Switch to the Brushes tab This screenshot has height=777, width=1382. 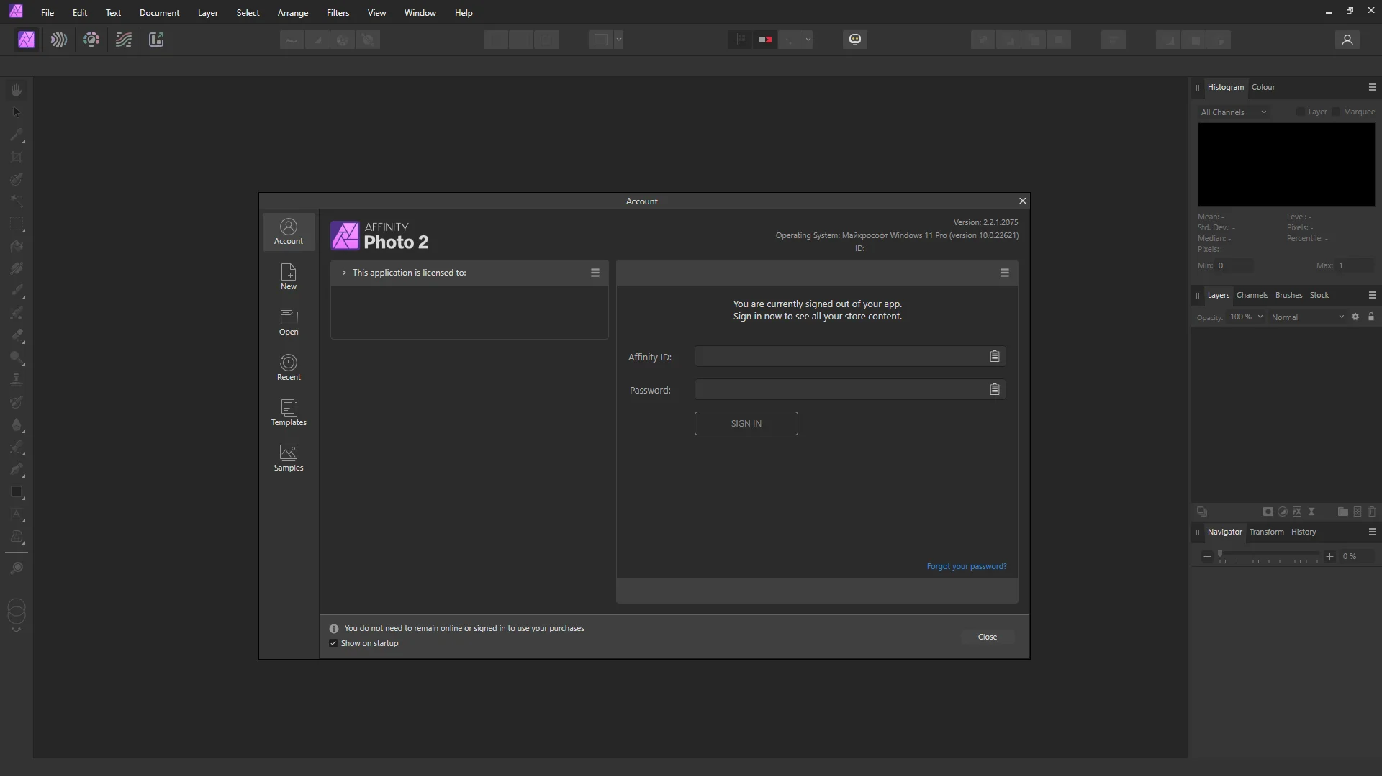(x=1288, y=295)
